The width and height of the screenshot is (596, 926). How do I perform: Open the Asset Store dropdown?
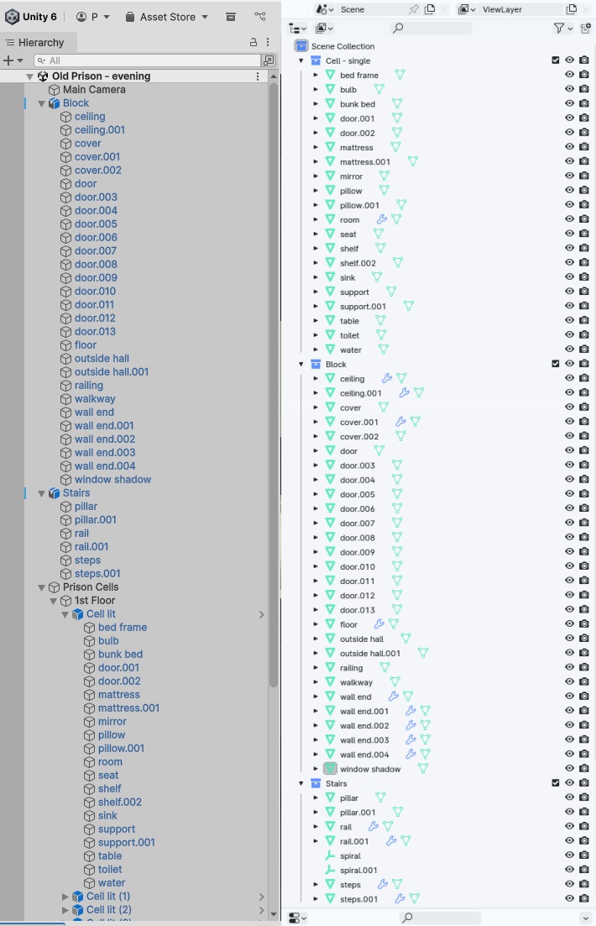166,17
